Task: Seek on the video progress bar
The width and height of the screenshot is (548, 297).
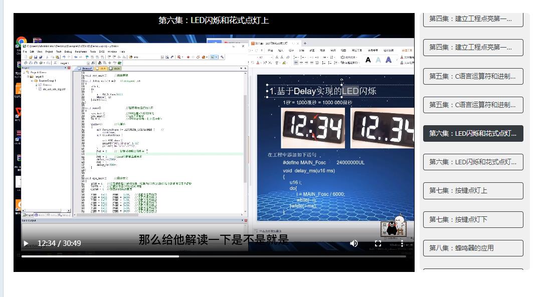Action: click(x=214, y=256)
